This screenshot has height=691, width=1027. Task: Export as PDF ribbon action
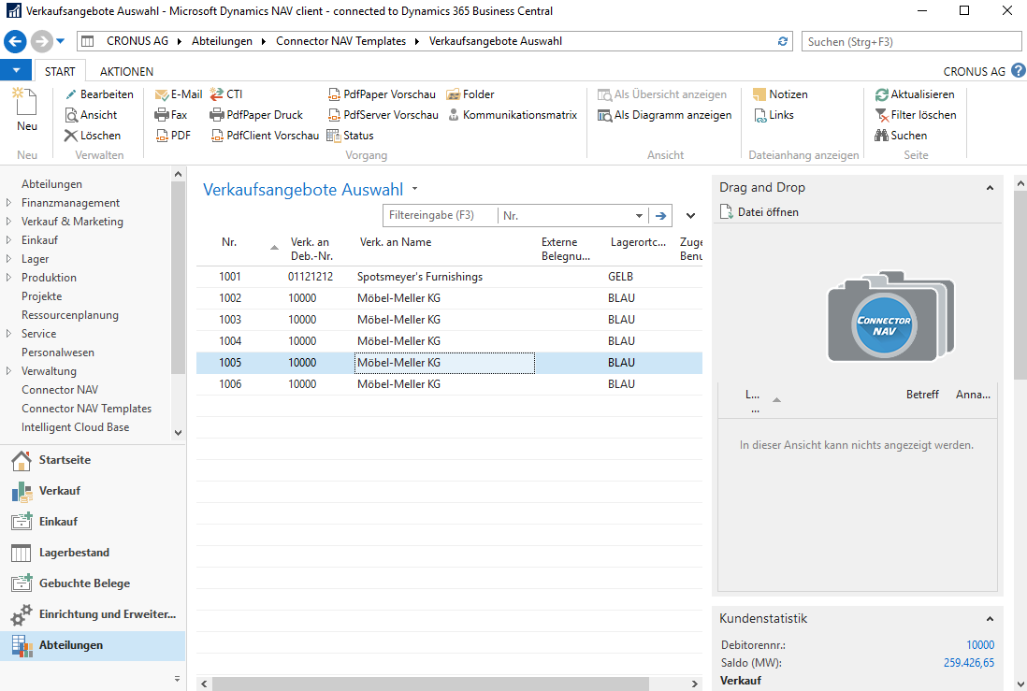173,136
